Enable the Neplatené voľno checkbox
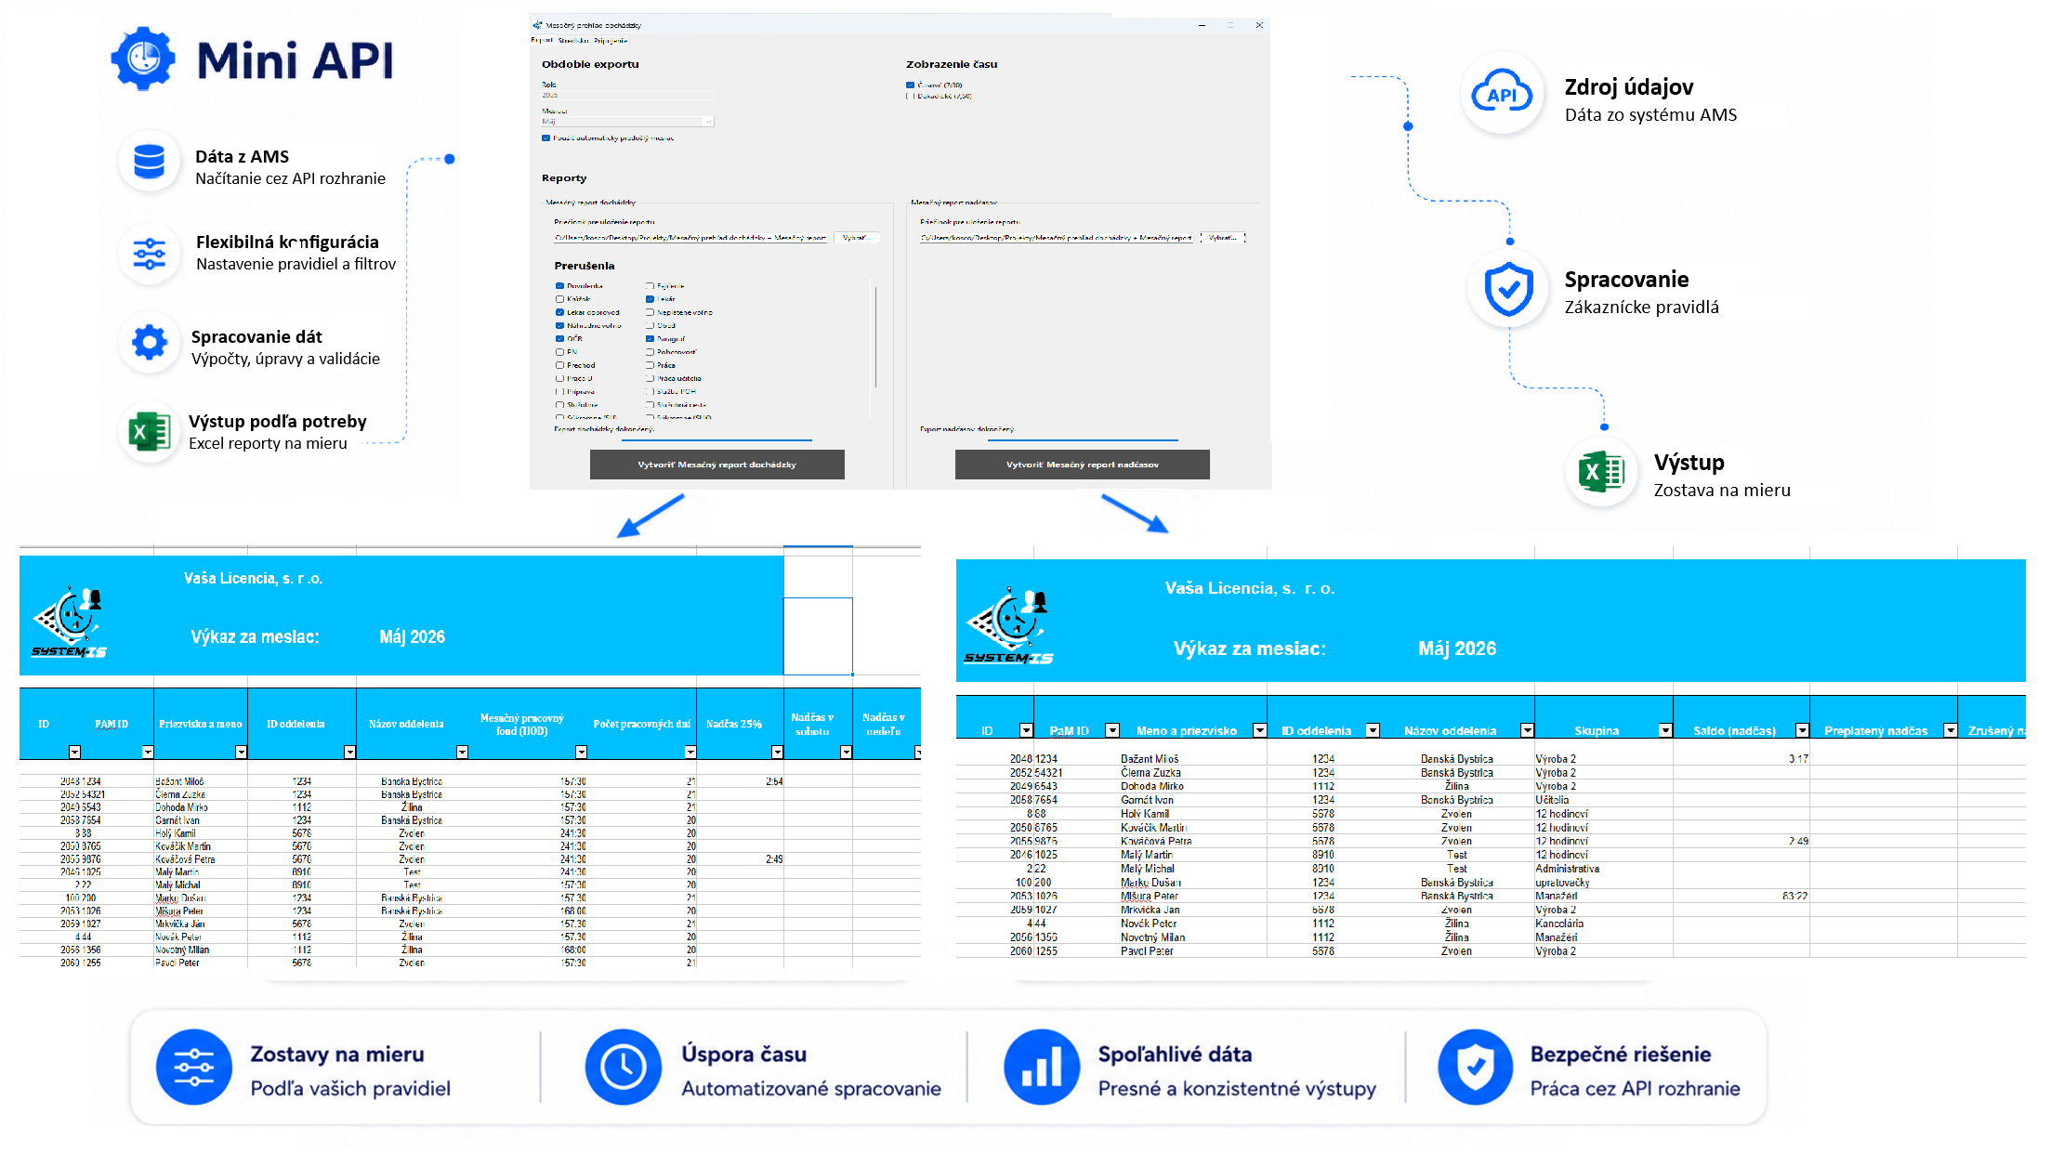 pyautogui.click(x=650, y=312)
